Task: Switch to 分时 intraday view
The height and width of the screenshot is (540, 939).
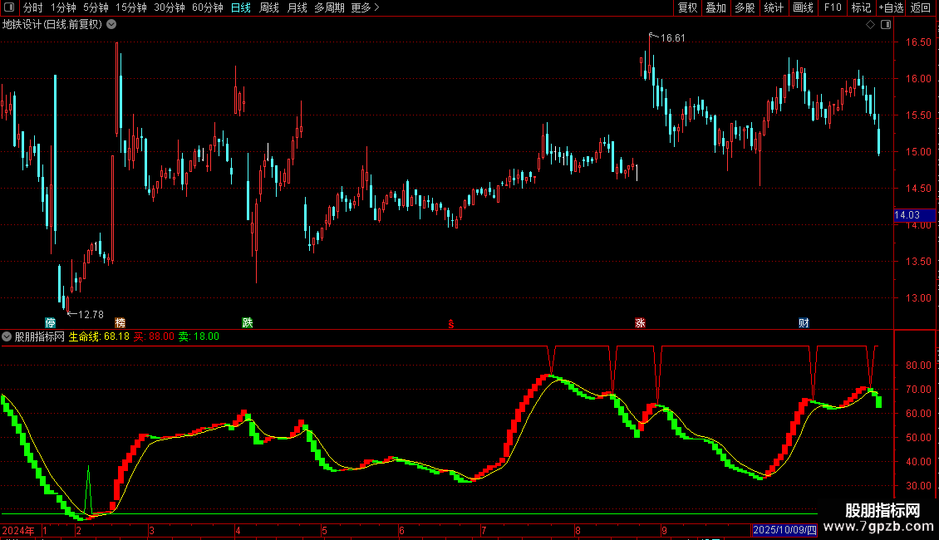Action: [x=33, y=7]
